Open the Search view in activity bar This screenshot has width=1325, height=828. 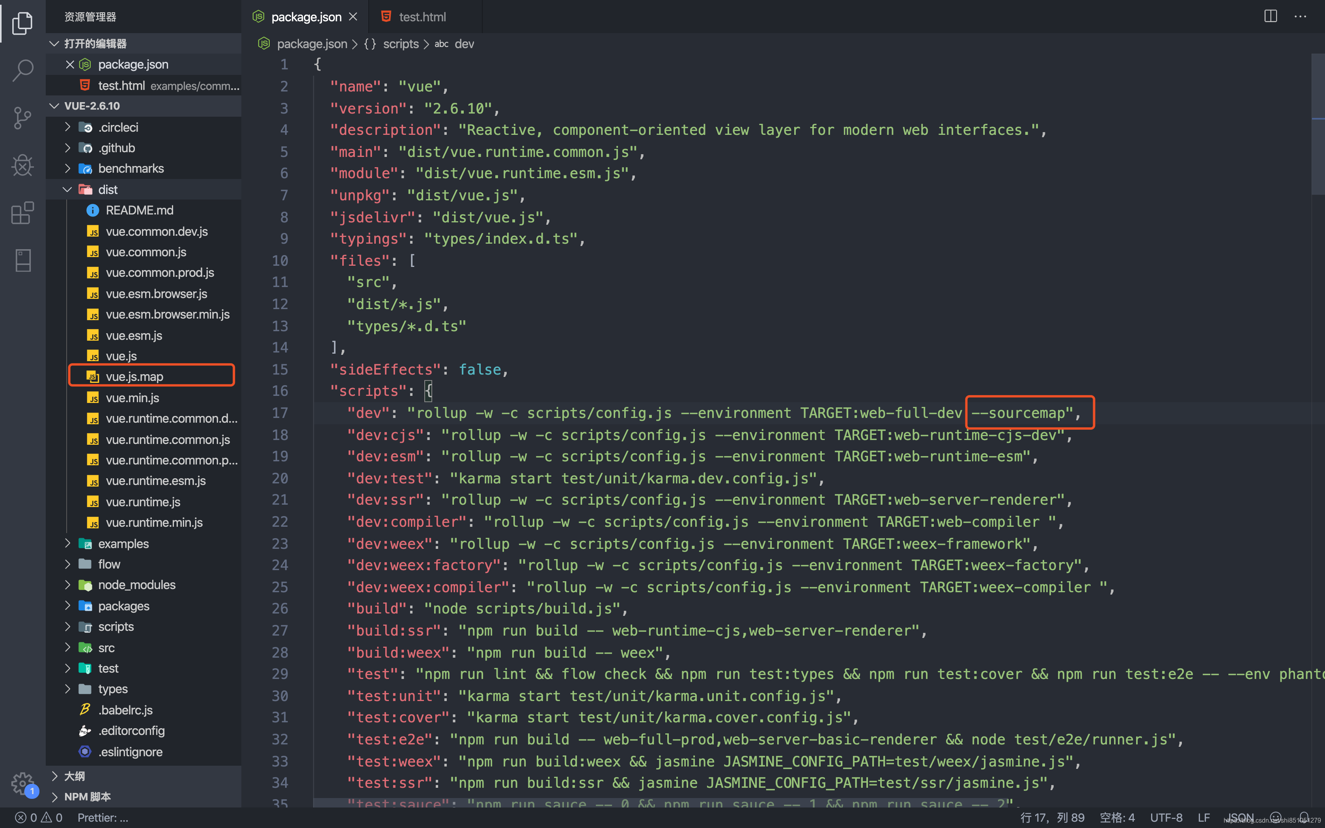(x=22, y=71)
